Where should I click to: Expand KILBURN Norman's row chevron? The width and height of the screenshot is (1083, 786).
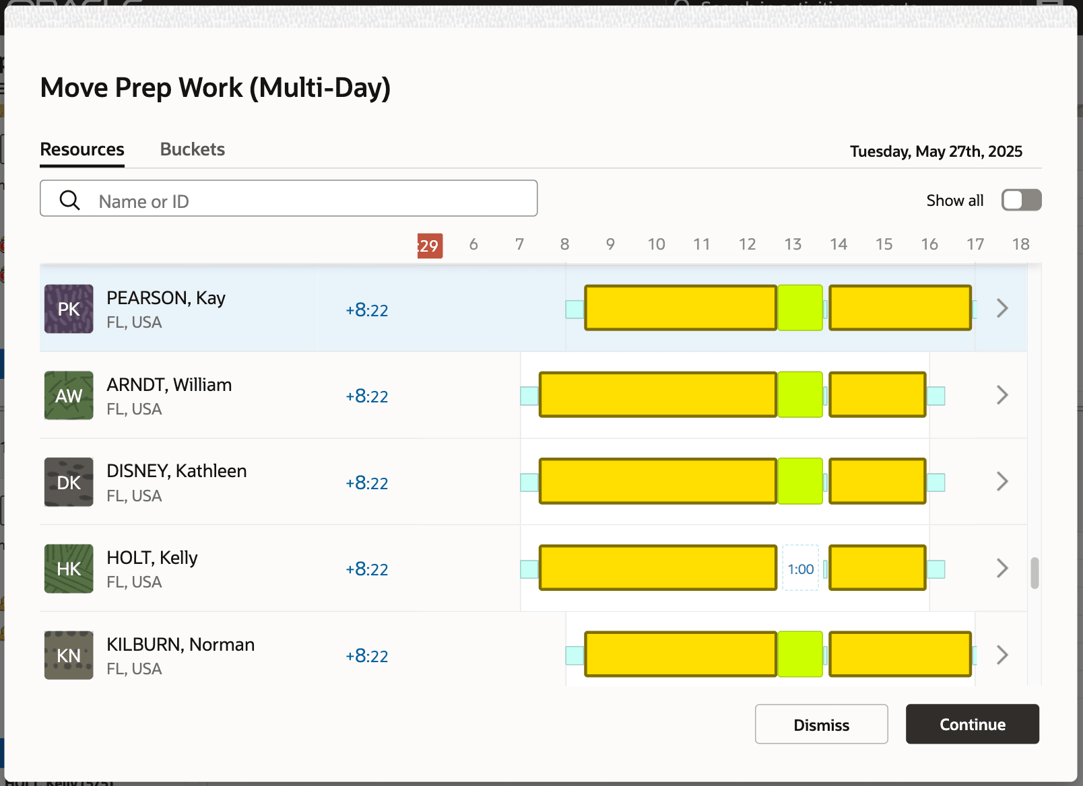1002,654
